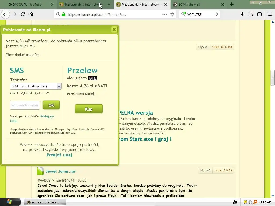This screenshot has height=206, width=275.
Task: Click scrollbar down arrow
Action: [x=273, y=196]
